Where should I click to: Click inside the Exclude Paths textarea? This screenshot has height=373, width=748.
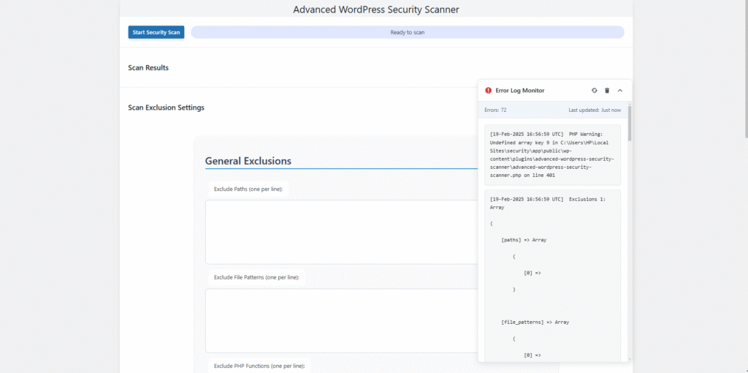342,232
